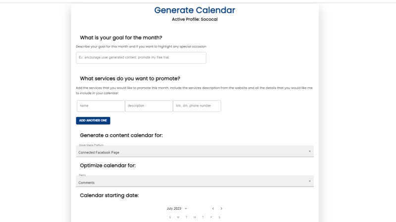Click the ADD ANOTHER ONE button

(x=93, y=120)
